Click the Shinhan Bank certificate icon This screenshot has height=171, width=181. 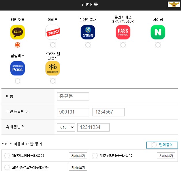coord(88,32)
